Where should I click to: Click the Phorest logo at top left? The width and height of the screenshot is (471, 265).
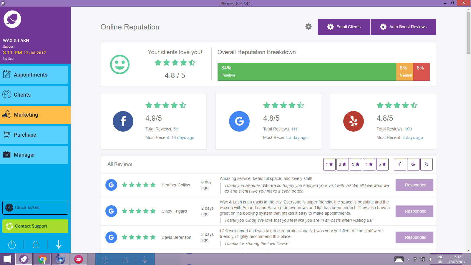(x=12, y=19)
